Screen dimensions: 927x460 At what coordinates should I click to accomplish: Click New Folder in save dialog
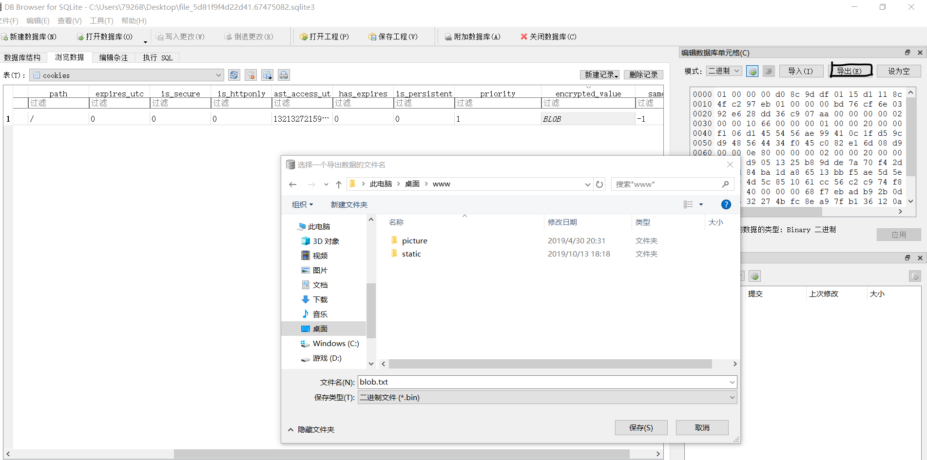[349, 204]
